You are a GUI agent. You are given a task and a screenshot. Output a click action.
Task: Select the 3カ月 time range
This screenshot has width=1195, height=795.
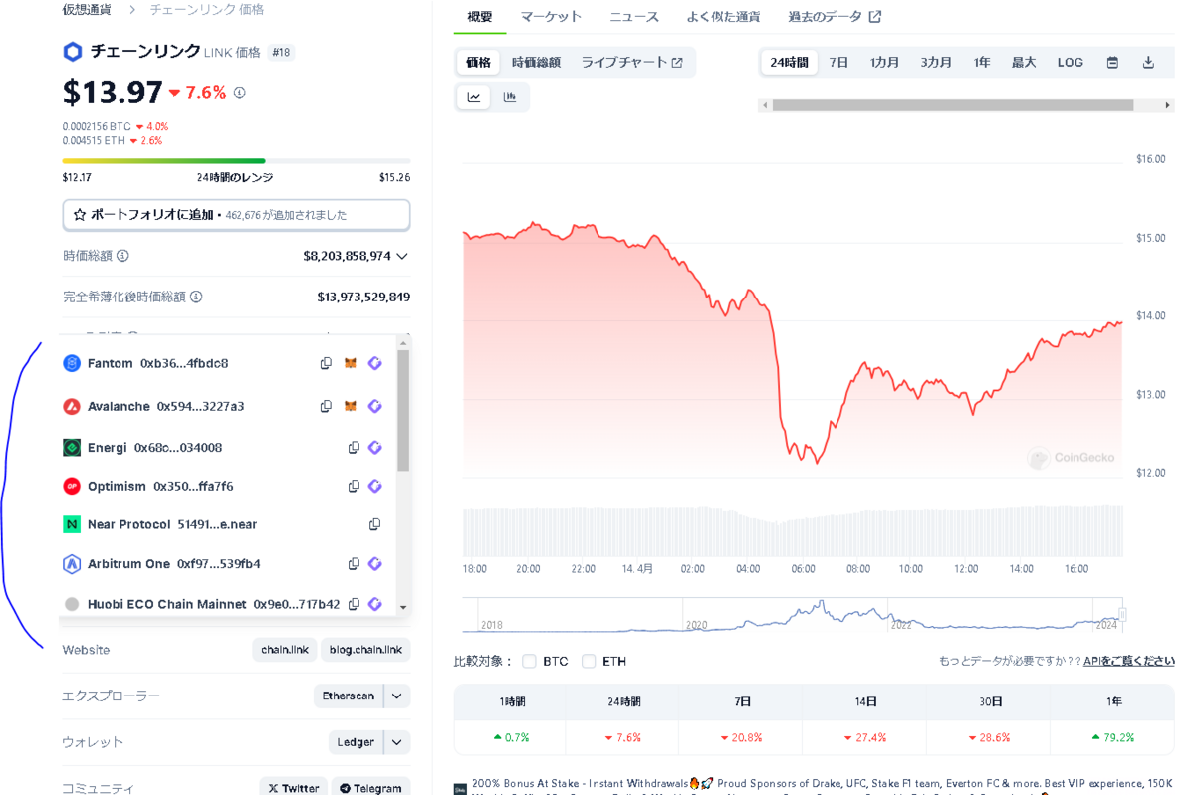tap(936, 62)
